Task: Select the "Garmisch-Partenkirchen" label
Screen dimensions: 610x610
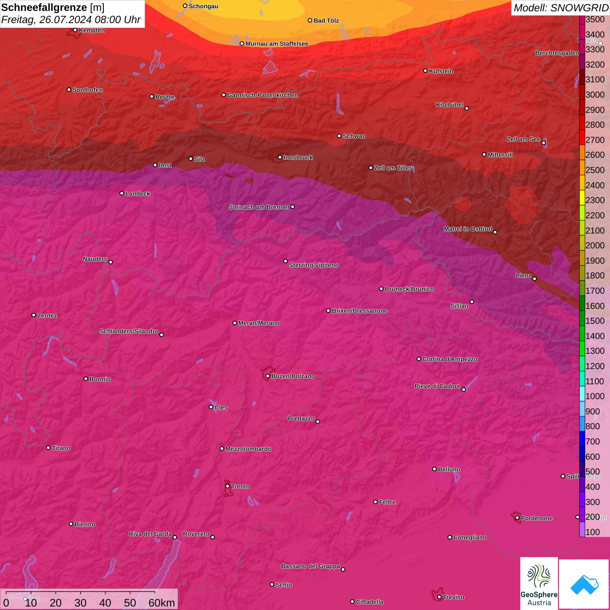Action: coord(263,95)
